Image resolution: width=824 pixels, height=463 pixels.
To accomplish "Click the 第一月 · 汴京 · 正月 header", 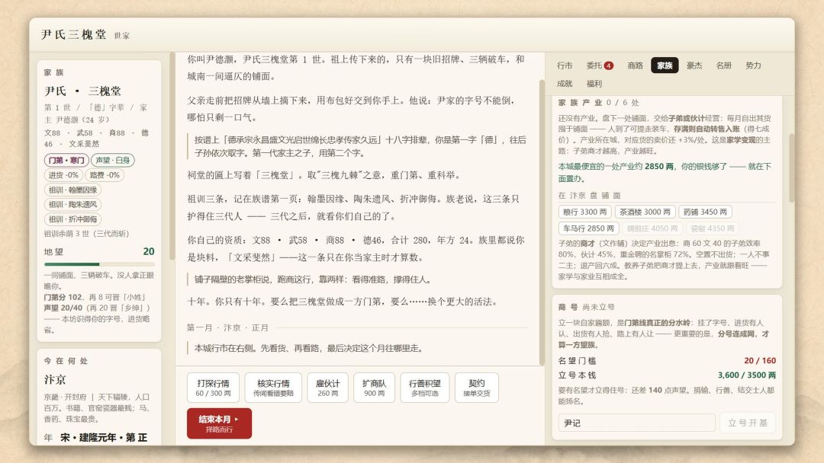I will (227, 327).
